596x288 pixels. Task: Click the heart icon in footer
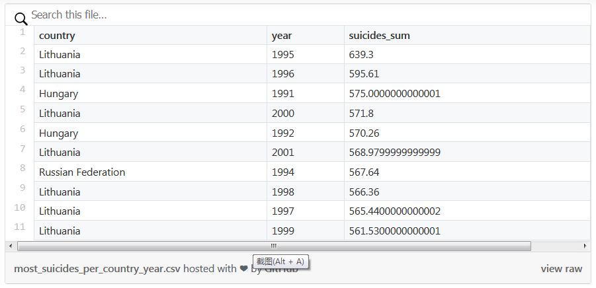click(x=243, y=269)
